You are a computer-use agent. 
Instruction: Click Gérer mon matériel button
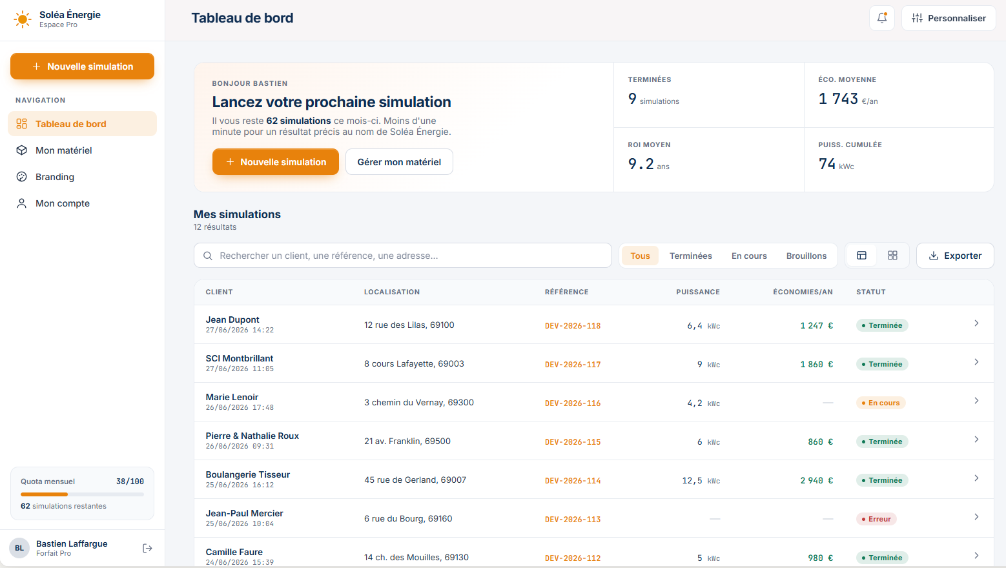point(399,162)
